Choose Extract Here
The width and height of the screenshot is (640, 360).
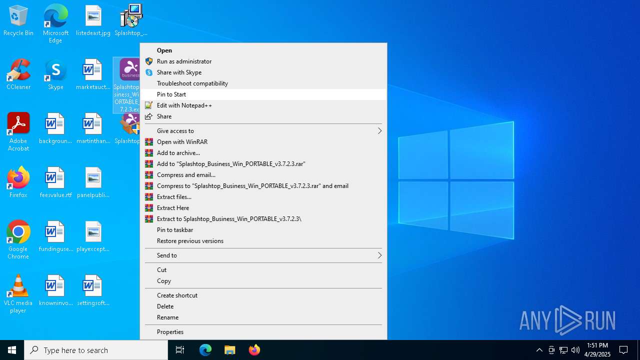point(263,208)
